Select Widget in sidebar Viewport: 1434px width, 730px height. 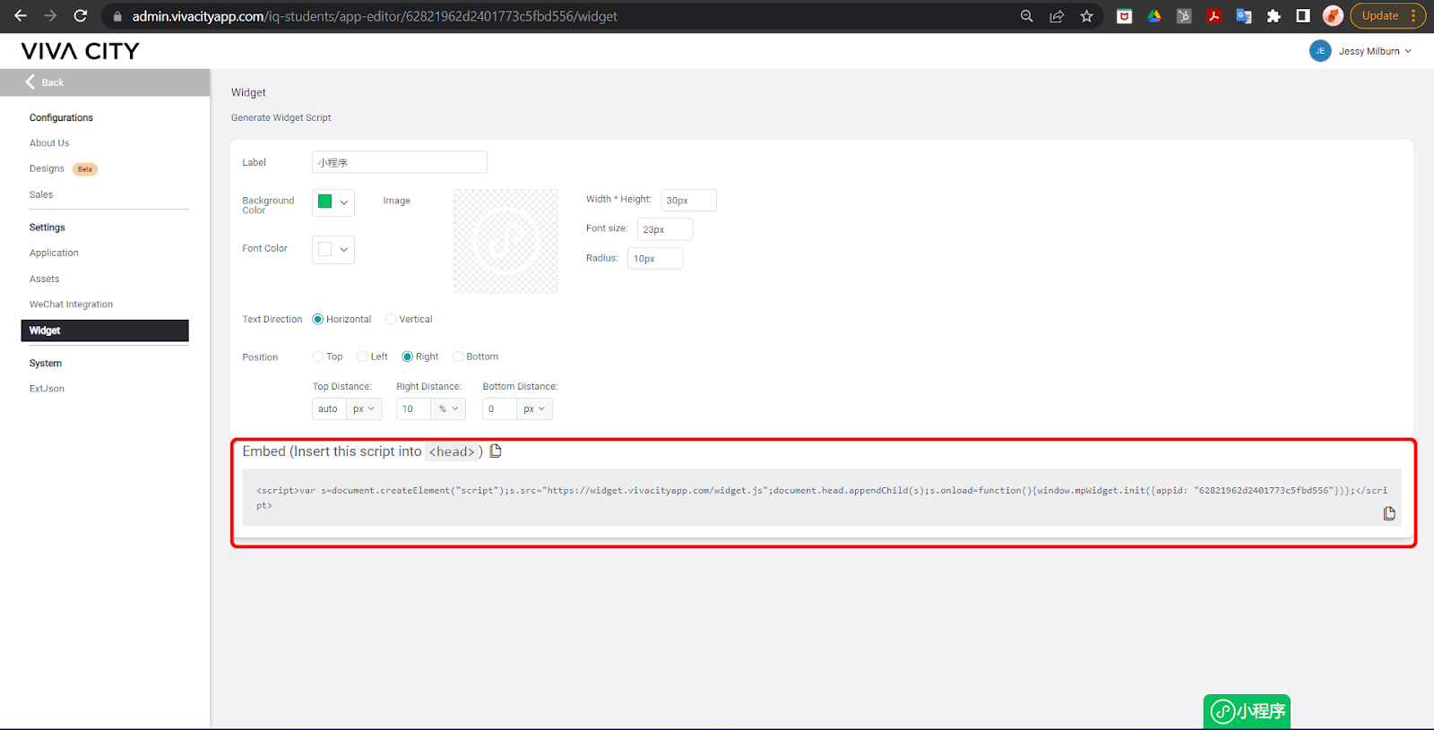coord(105,331)
